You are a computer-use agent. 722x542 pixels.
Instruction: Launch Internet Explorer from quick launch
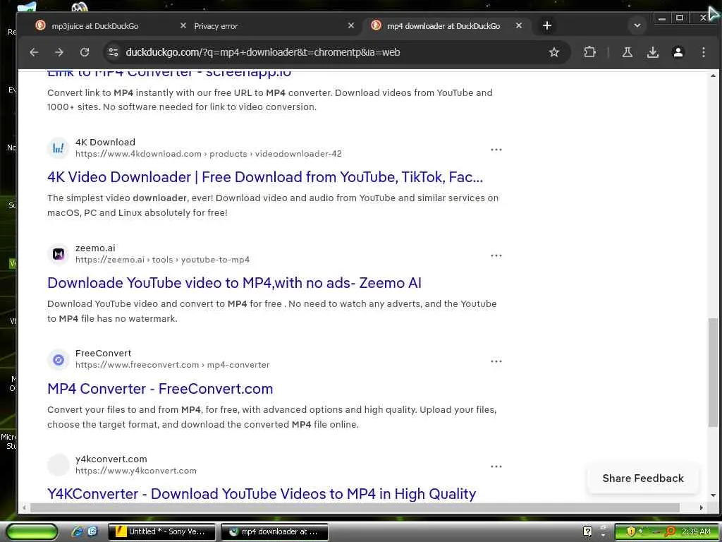(x=77, y=531)
